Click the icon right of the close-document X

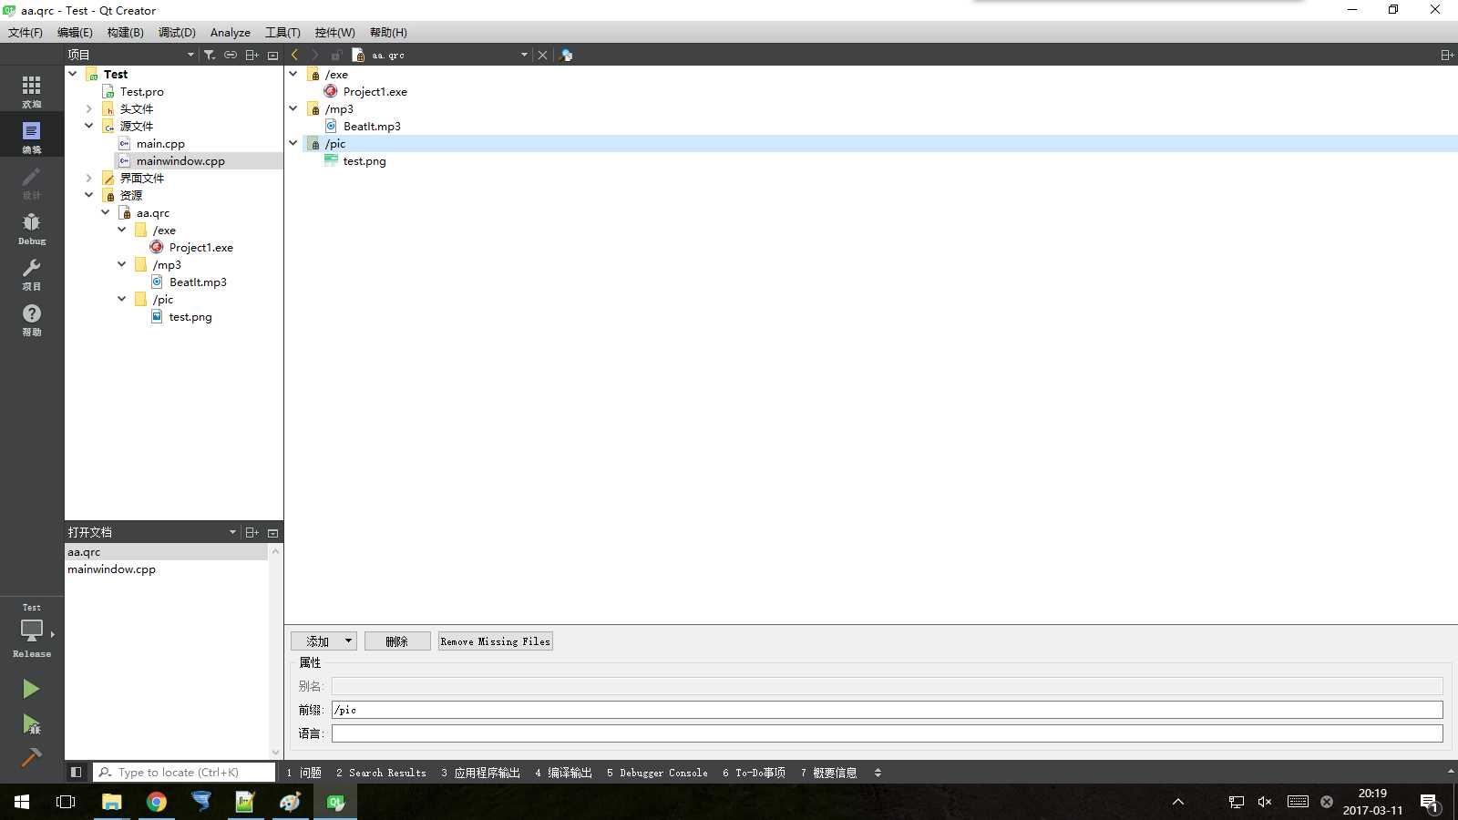(x=566, y=55)
